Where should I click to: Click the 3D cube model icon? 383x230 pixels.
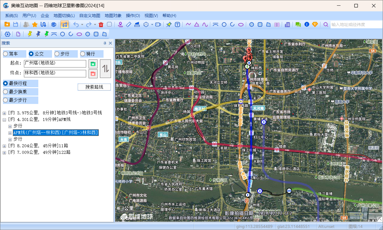[146, 24]
